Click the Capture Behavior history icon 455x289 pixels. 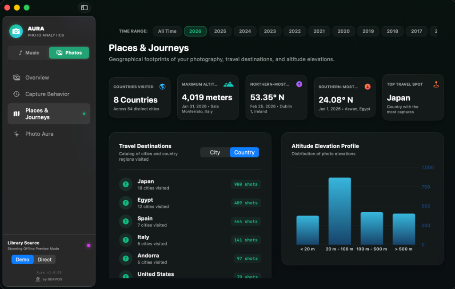[16, 94]
